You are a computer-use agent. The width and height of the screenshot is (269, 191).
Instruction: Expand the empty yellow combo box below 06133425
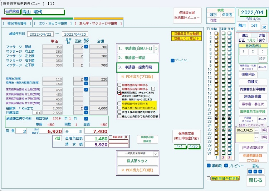point(256,137)
